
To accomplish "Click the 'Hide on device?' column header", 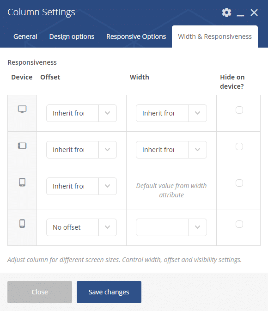I will coord(232,82).
